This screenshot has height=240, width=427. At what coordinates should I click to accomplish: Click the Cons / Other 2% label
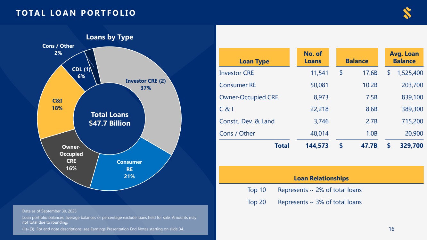(58, 49)
